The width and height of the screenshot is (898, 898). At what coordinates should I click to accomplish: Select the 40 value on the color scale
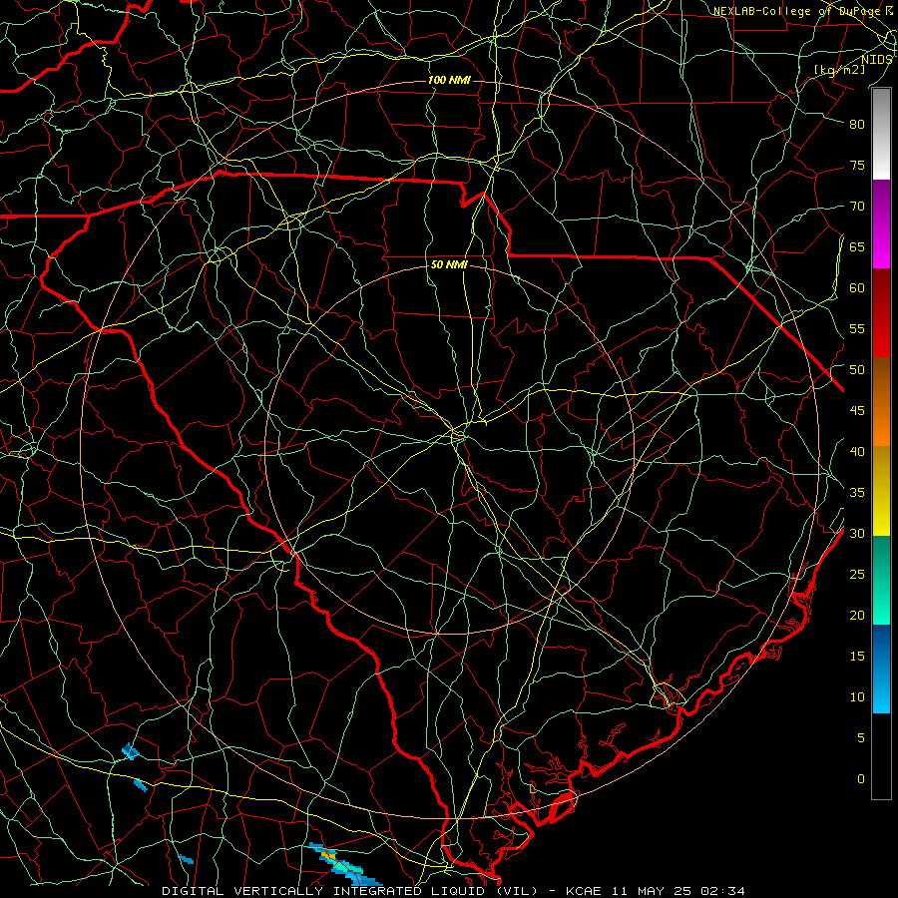[857, 452]
